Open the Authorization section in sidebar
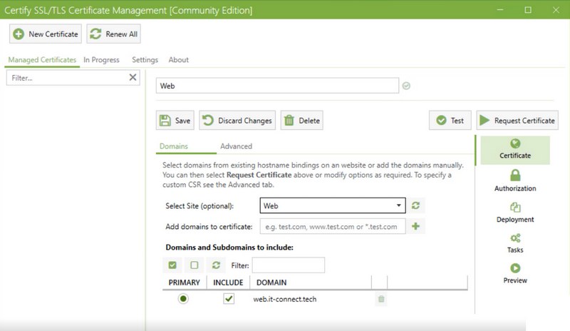Viewport: 570px width, 331px height. click(x=515, y=180)
